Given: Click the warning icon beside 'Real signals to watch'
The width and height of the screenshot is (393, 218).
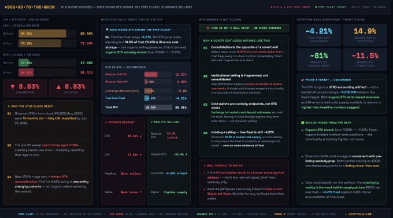Looking at the screenshot, I should click(205, 165).
